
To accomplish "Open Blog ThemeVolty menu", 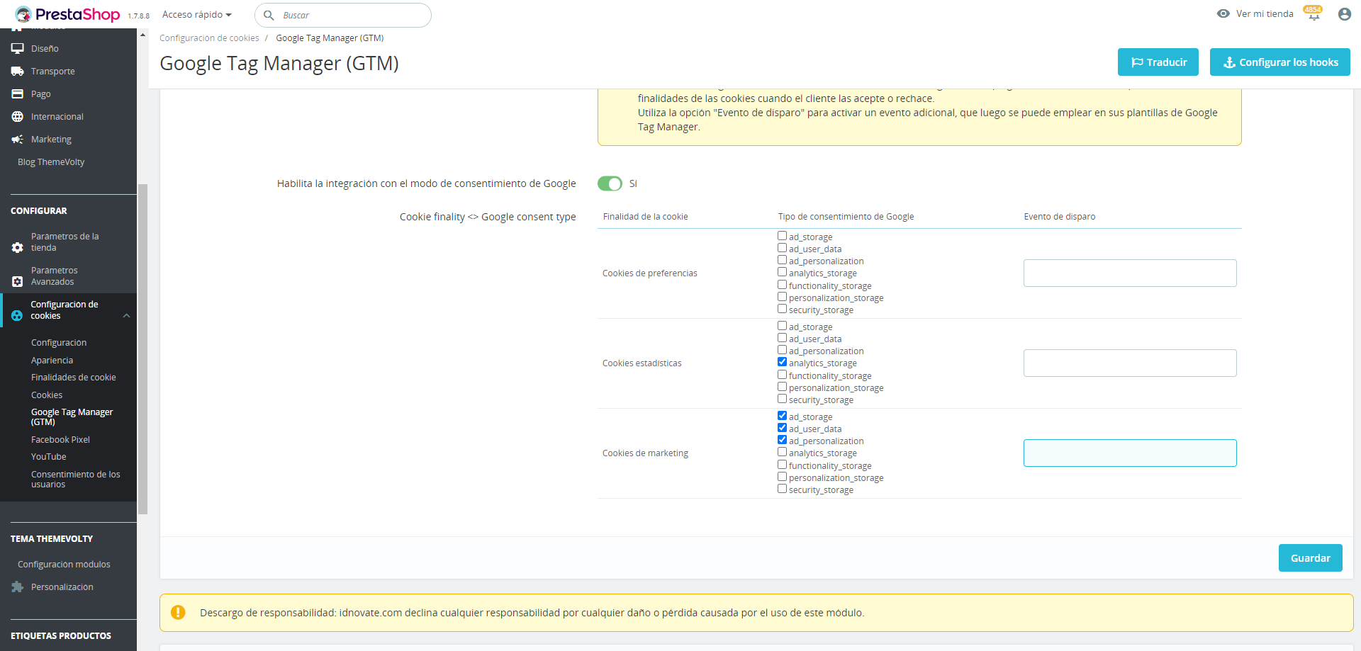I will pos(51,162).
